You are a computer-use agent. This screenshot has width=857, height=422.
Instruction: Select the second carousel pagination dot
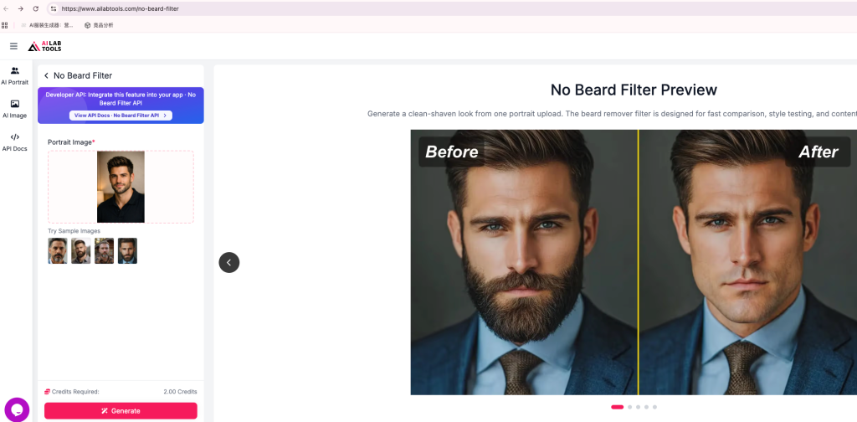630,407
